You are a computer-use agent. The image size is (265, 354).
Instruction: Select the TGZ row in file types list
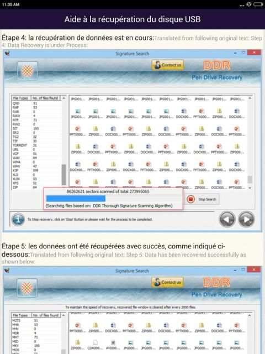[x=36, y=137]
